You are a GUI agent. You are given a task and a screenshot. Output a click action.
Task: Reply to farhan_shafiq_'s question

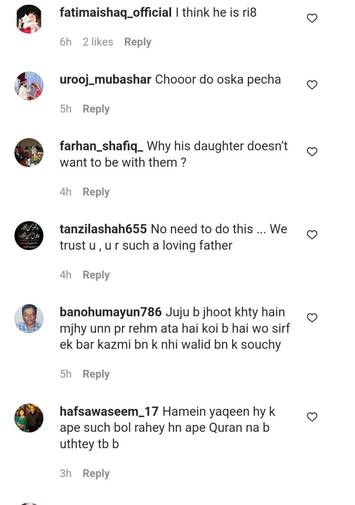coord(96,192)
